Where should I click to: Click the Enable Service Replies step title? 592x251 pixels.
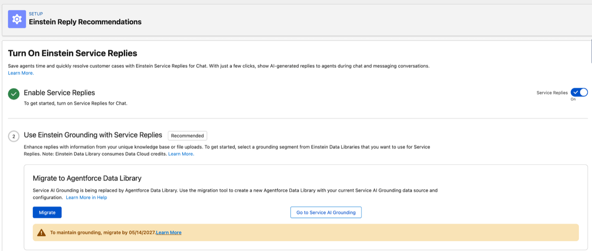click(59, 92)
